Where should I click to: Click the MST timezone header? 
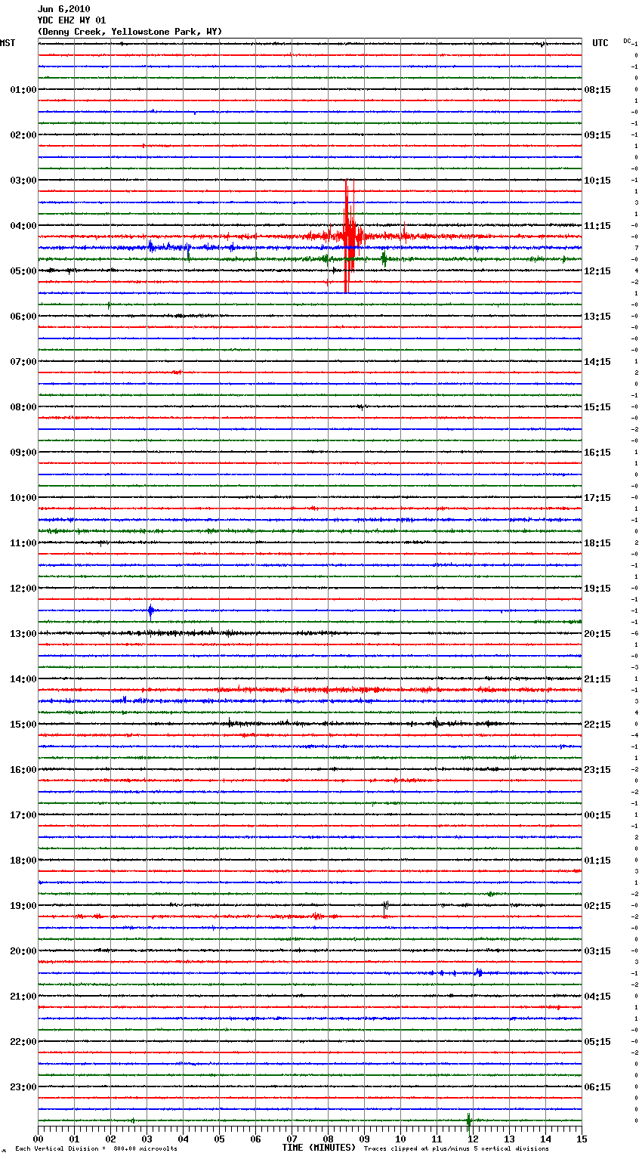(x=8, y=43)
